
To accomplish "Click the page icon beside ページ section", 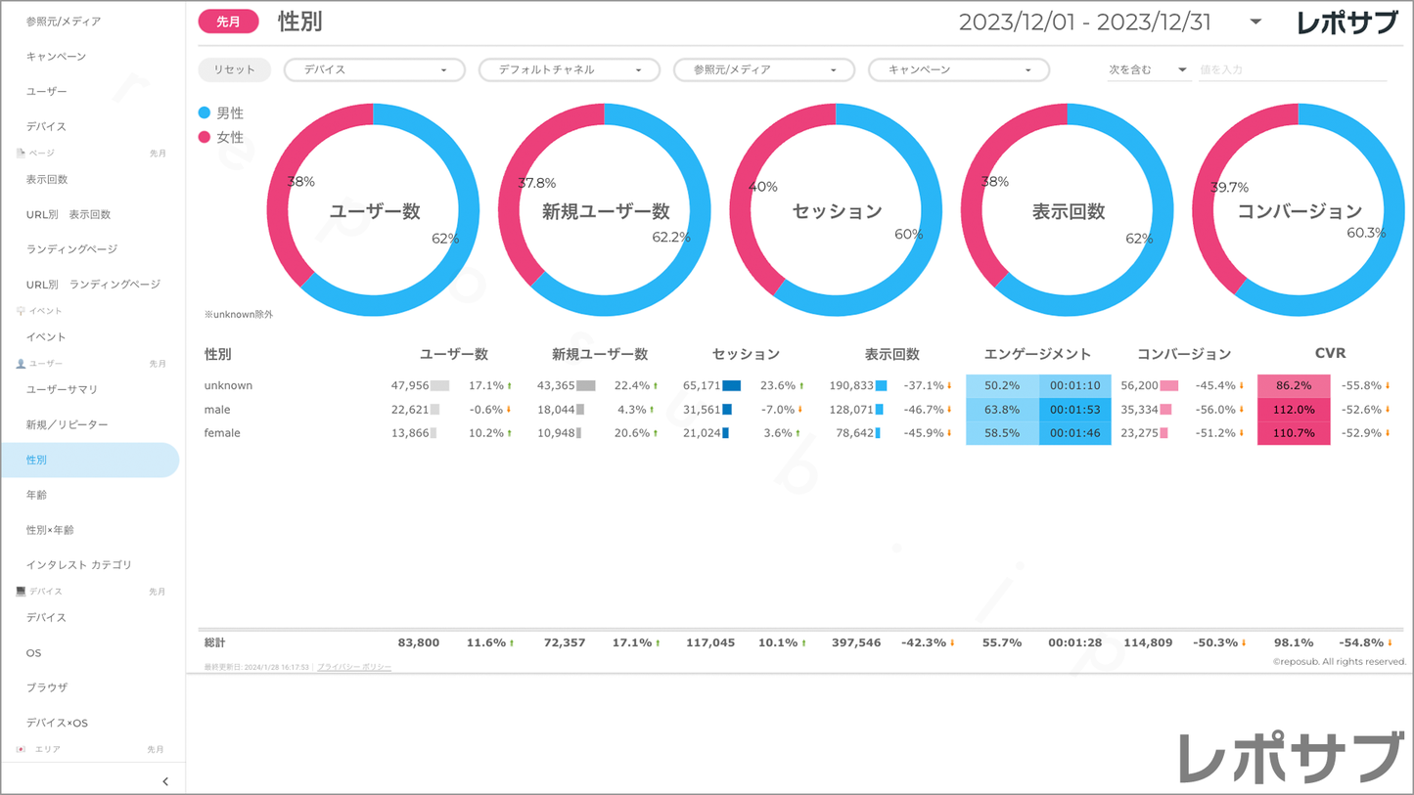I will (21, 154).
